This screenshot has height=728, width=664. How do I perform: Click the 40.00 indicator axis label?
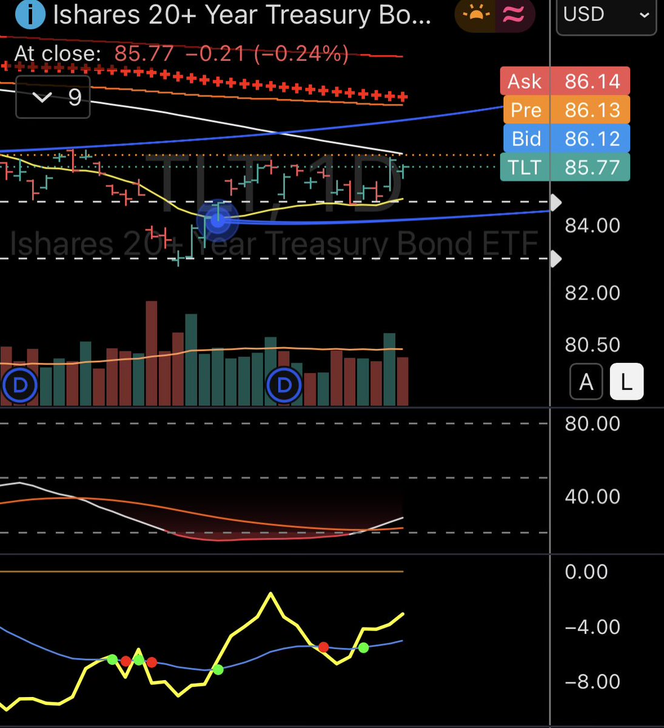point(592,497)
